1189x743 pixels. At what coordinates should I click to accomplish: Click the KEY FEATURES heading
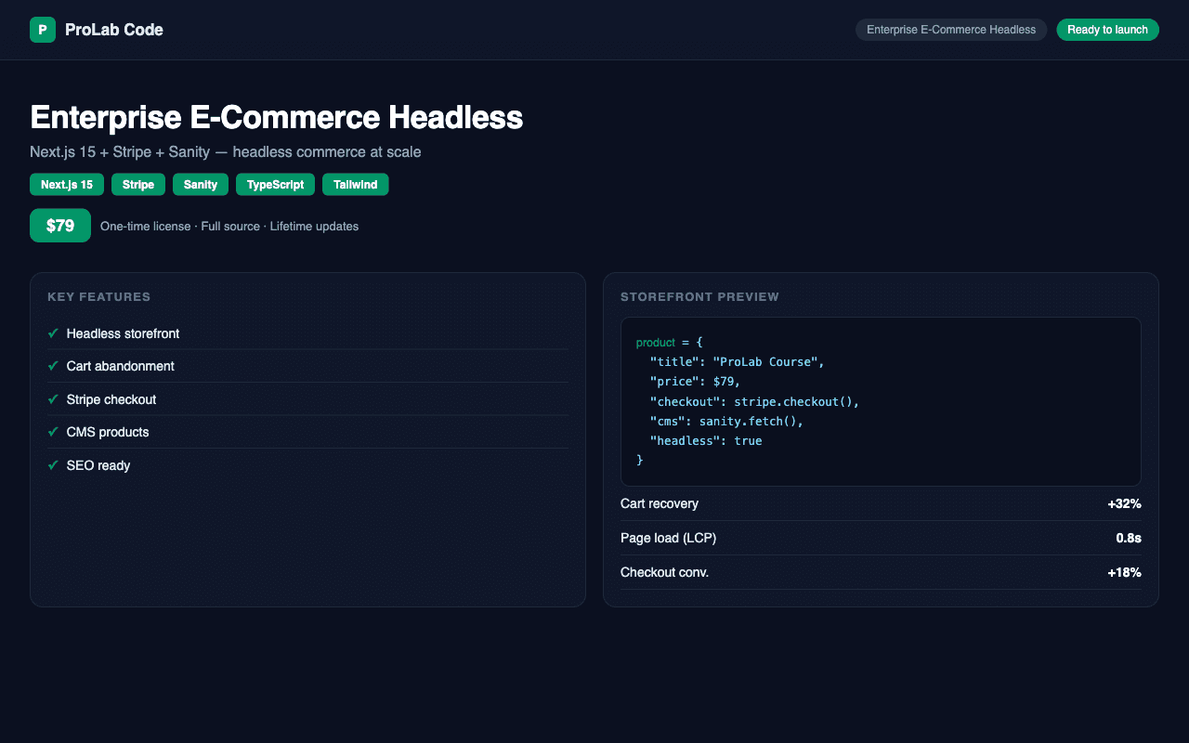tap(99, 297)
